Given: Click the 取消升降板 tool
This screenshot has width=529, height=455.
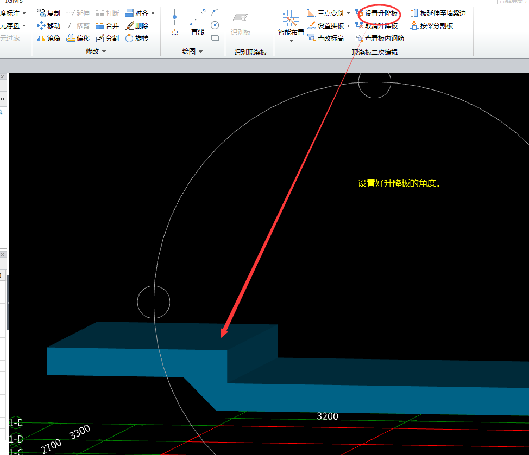Looking at the screenshot, I should coord(376,25).
